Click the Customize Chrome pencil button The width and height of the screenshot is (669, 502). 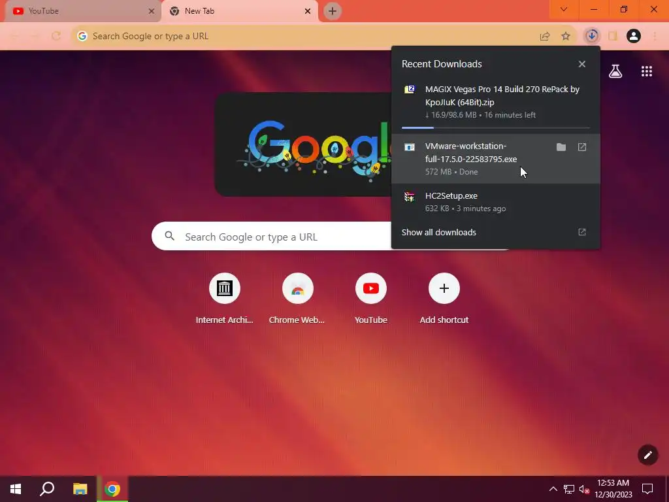[647, 455]
